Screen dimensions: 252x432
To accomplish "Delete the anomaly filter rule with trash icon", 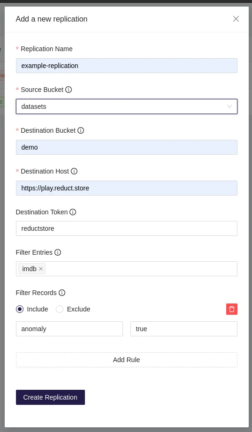I will (x=232, y=309).
